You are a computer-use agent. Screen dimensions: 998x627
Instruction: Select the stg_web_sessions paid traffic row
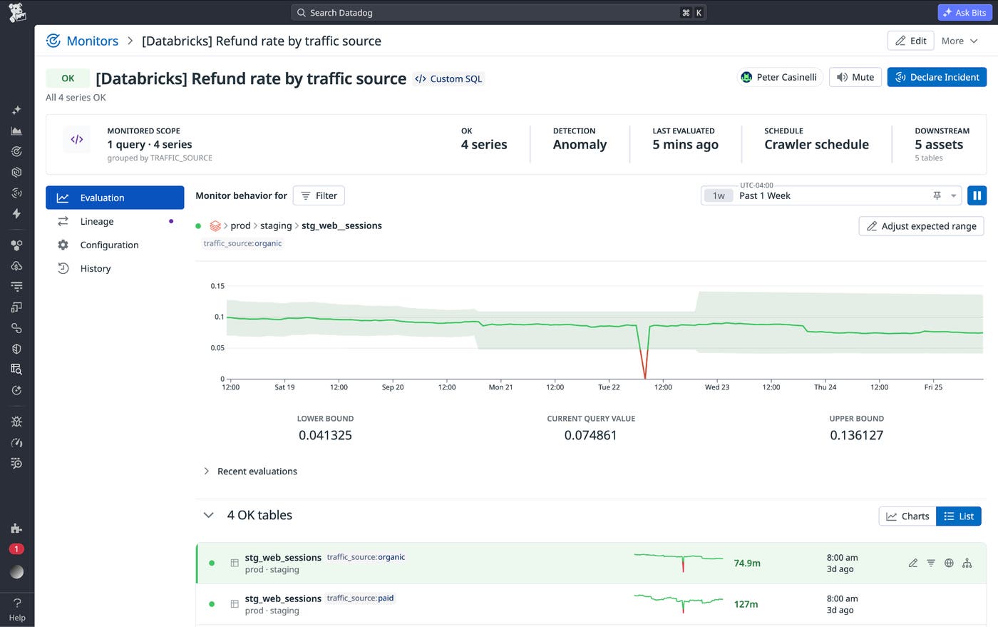point(591,604)
